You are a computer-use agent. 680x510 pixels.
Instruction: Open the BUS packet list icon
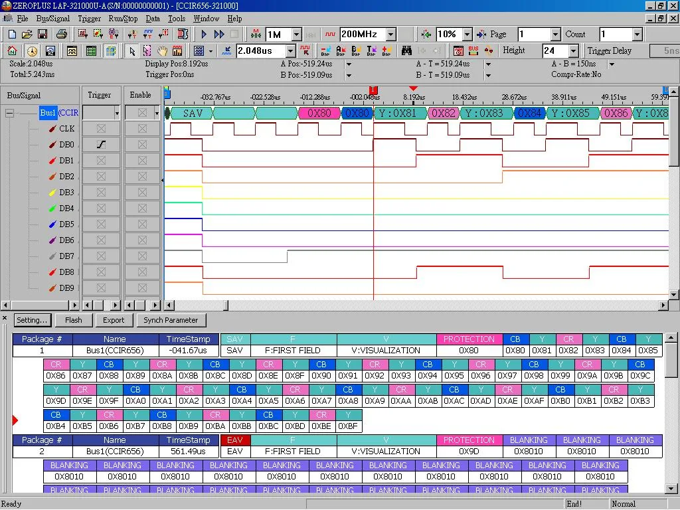point(473,50)
